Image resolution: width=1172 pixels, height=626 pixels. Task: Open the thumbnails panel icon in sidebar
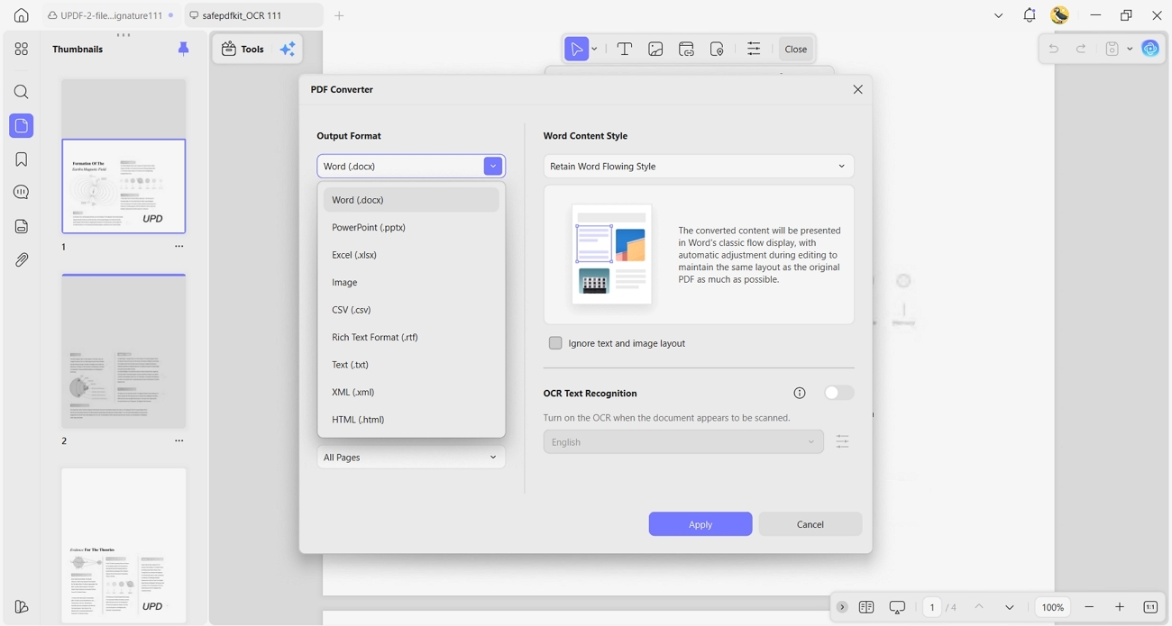22,126
